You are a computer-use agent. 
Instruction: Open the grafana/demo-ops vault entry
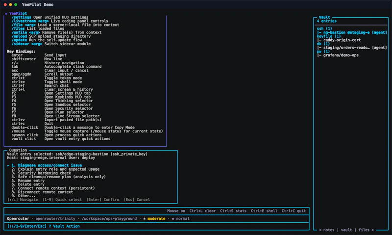pyautogui.click(x=338, y=55)
